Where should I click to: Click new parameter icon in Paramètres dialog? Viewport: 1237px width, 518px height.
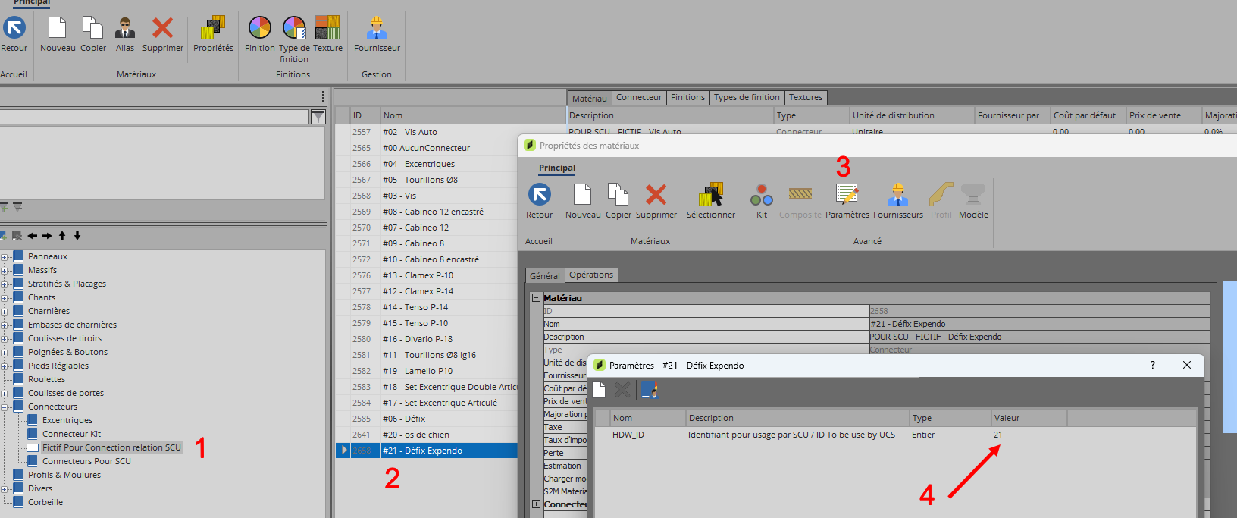[x=599, y=390]
